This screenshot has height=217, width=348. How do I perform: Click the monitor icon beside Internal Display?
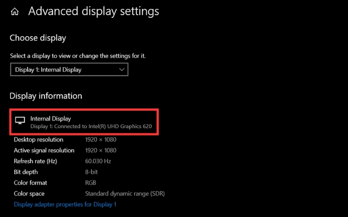pyautogui.click(x=20, y=121)
